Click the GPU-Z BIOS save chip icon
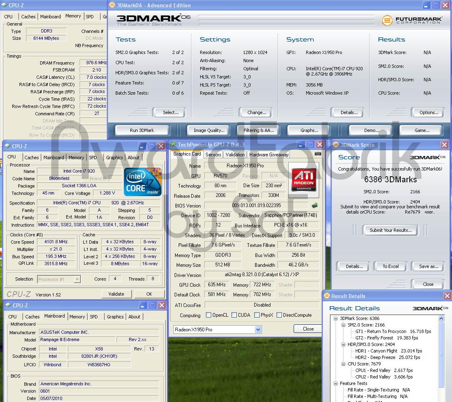The height and width of the screenshot is (402, 452). pyautogui.click(x=315, y=205)
